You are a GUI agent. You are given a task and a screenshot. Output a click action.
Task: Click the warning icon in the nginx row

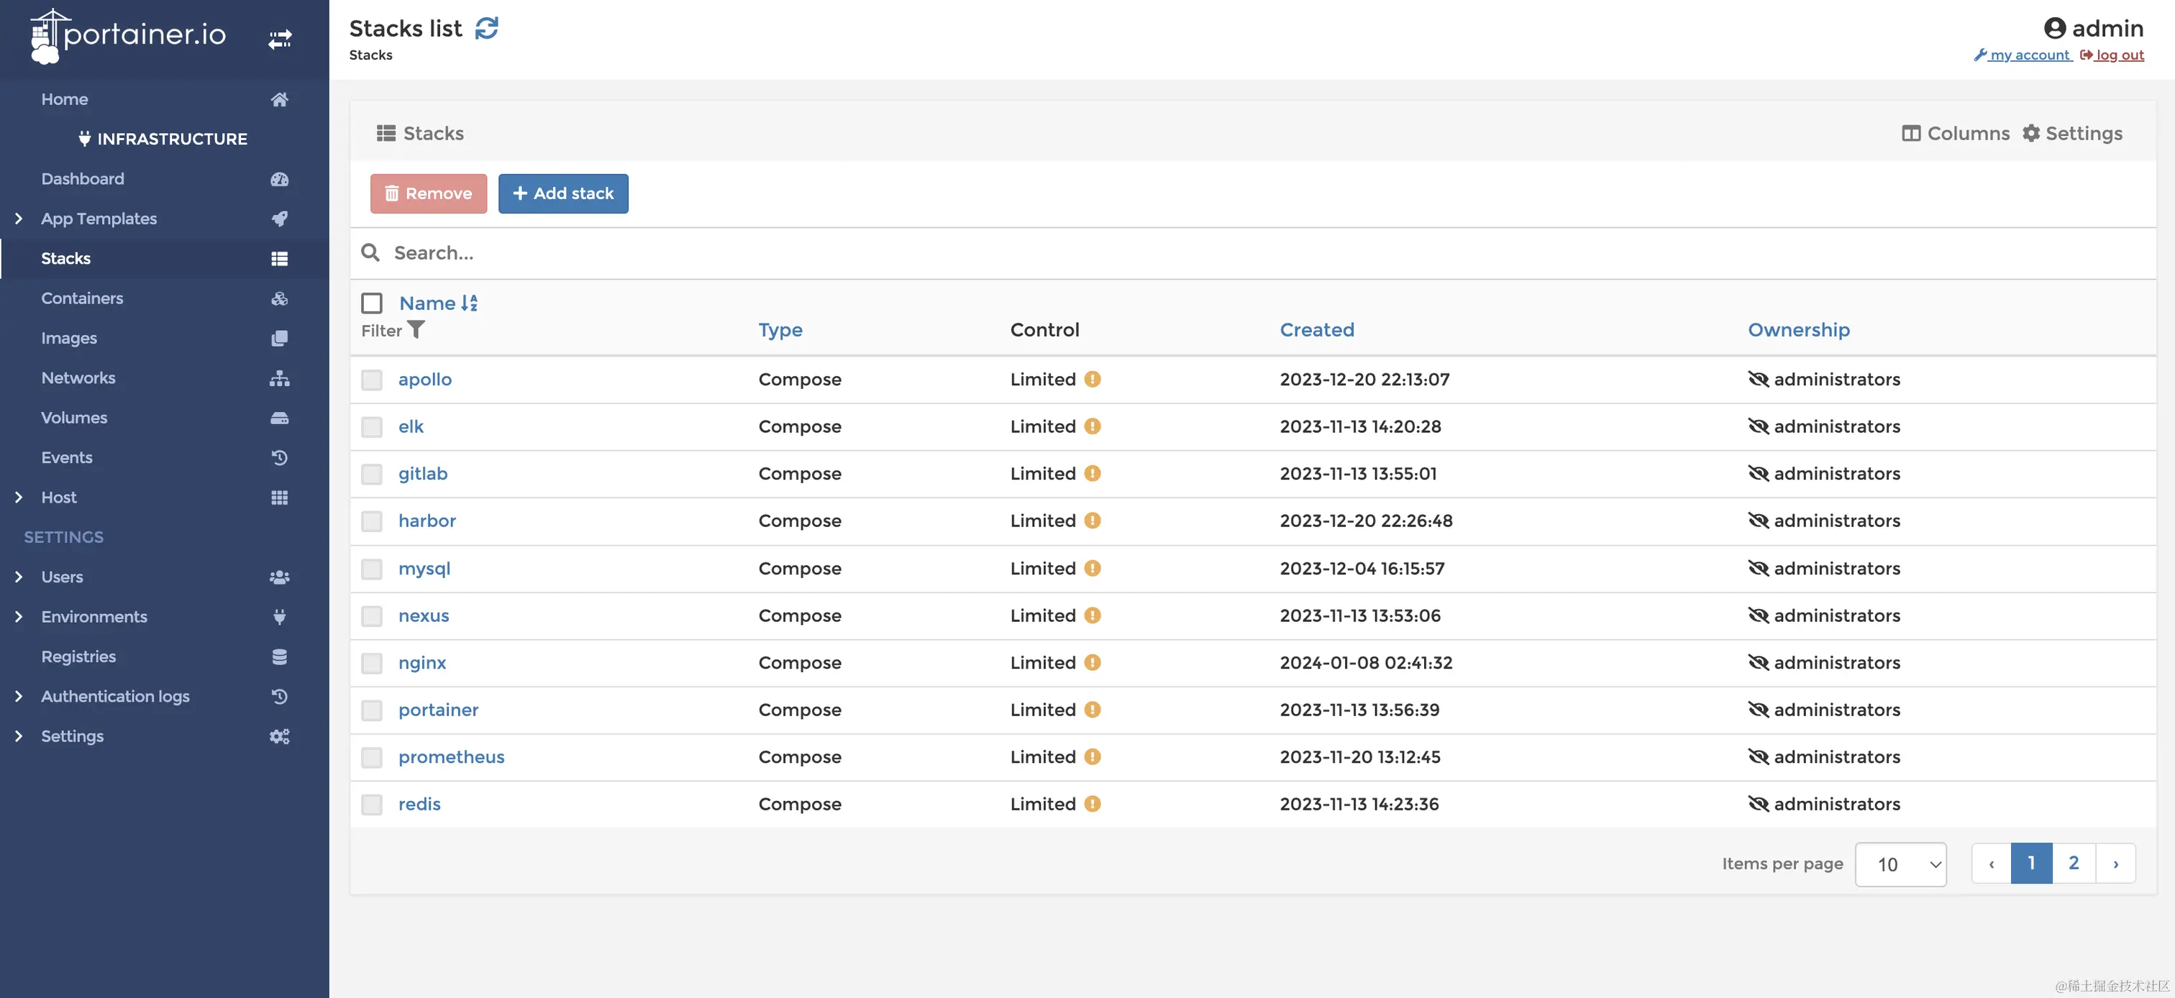click(1093, 663)
